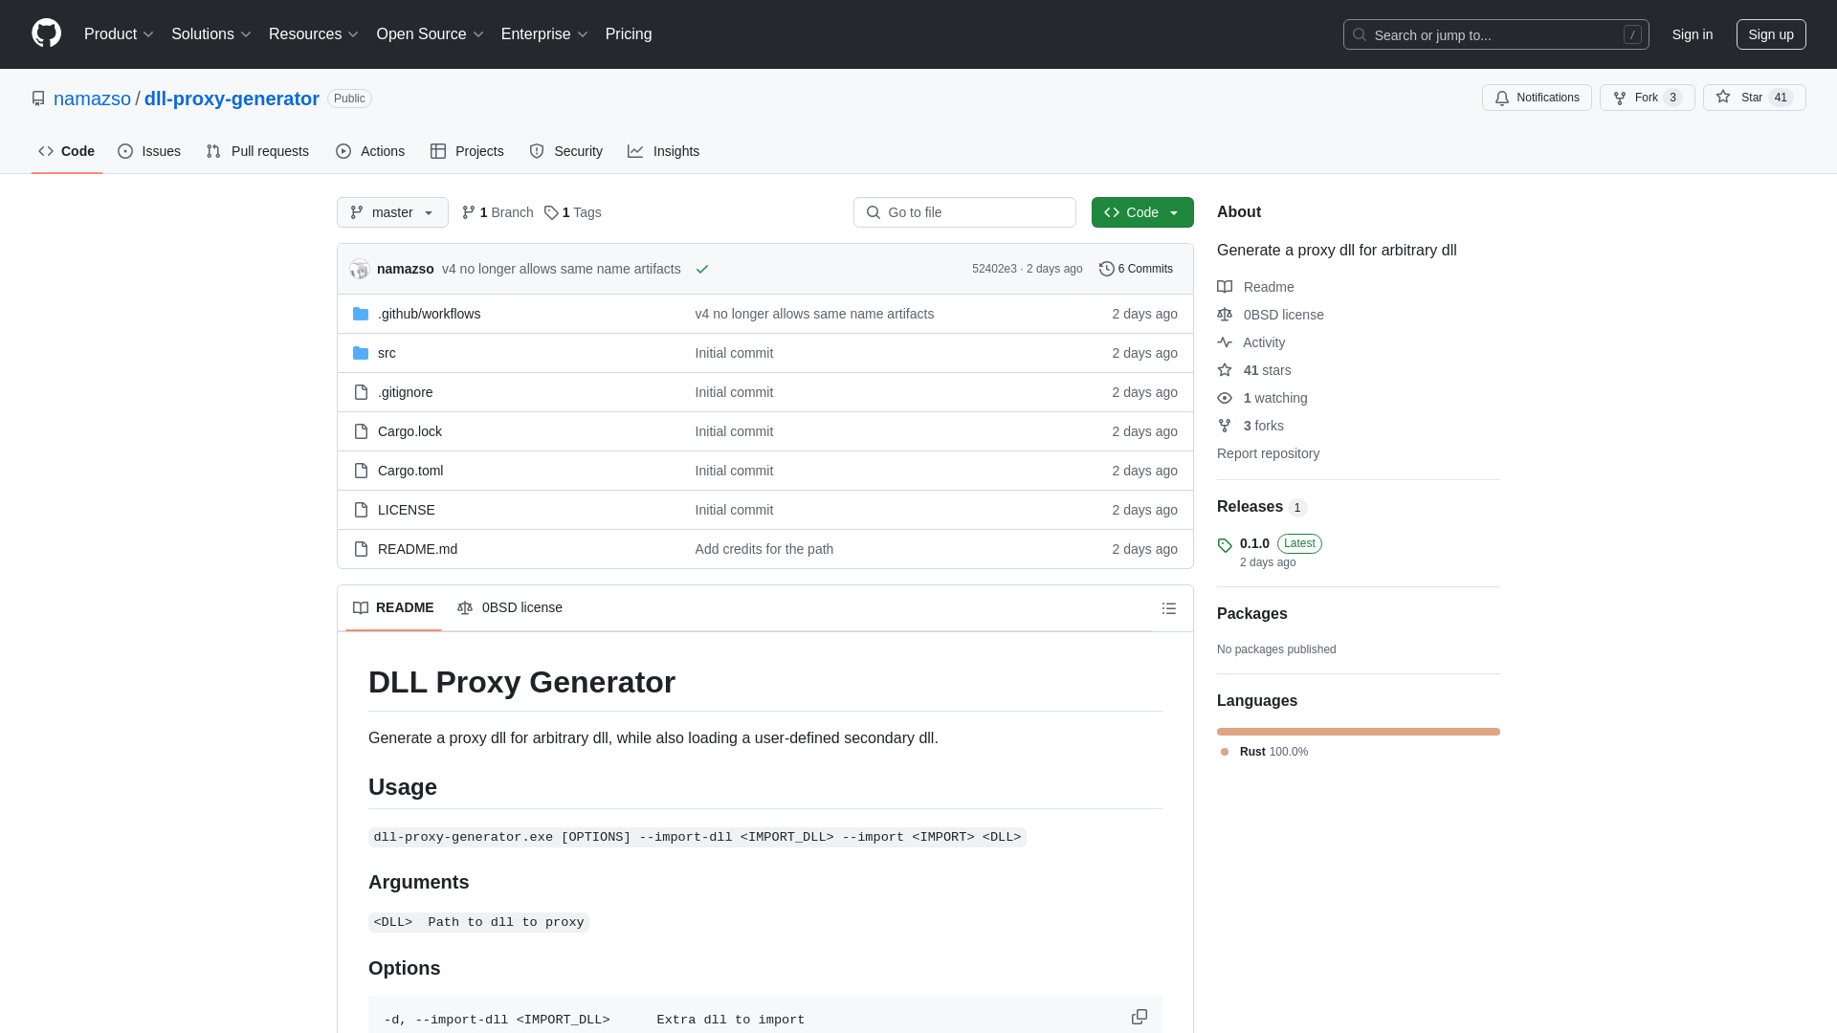Expand the master branch dropdown
The width and height of the screenshot is (1837, 1033).
[392, 212]
